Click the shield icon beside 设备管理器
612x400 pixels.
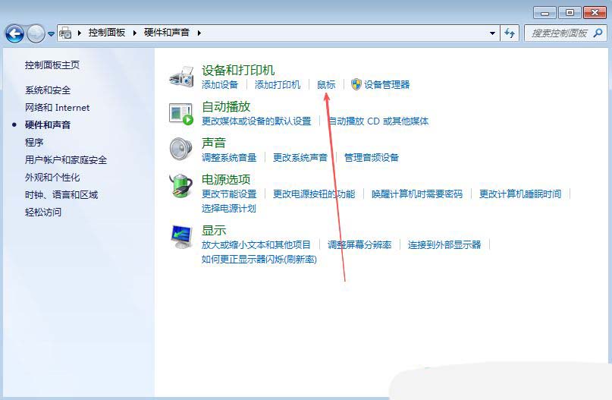pyautogui.click(x=356, y=84)
